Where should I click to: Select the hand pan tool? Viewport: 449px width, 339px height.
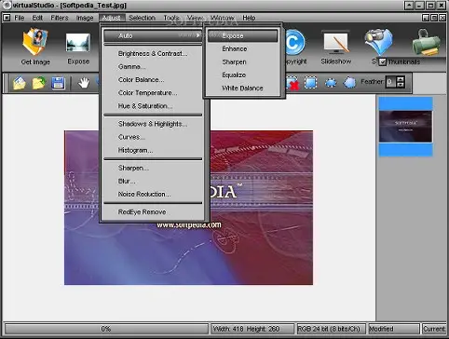pos(83,83)
